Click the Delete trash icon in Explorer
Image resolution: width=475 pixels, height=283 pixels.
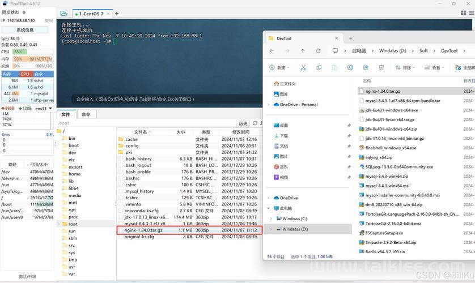pyautogui.click(x=381, y=67)
